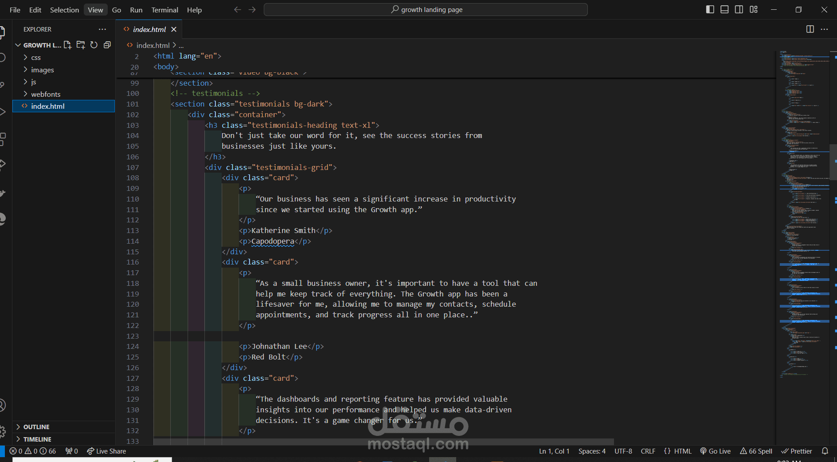Screen dimensions: 837x462
Task: Show errors and warnings problems counter
Action: pyautogui.click(x=33, y=451)
